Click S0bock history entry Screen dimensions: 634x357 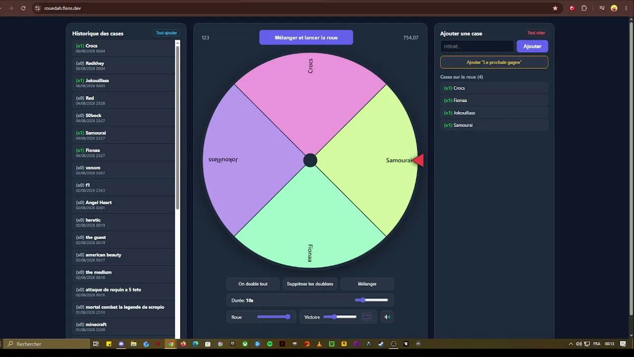[123, 118]
